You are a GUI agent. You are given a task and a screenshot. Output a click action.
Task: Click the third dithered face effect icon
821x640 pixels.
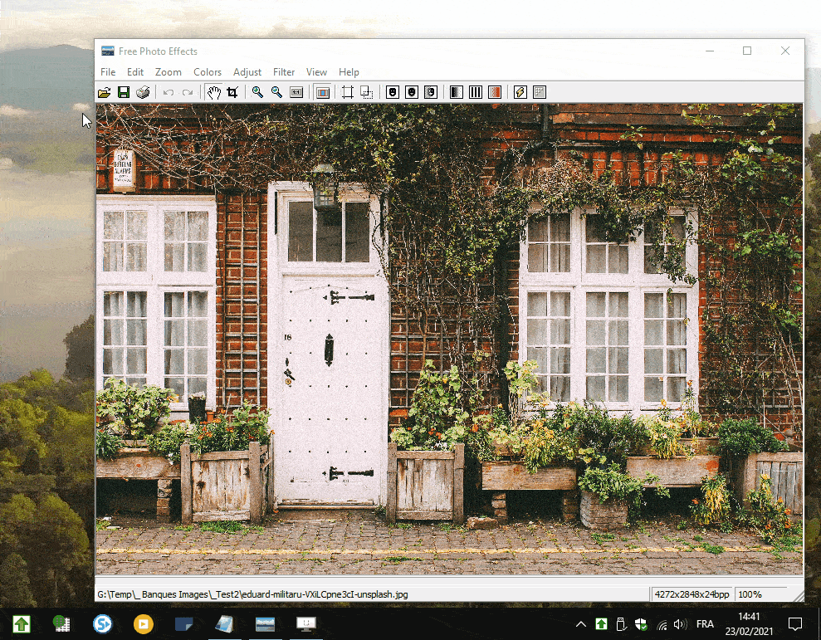(x=431, y=93)
